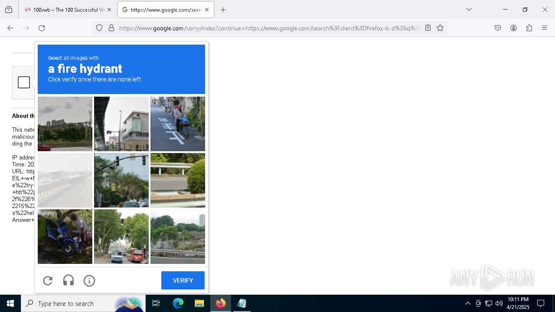Screen dimensions: 555x312
Task: Open the network status tray icon
Action: (489, 303)
